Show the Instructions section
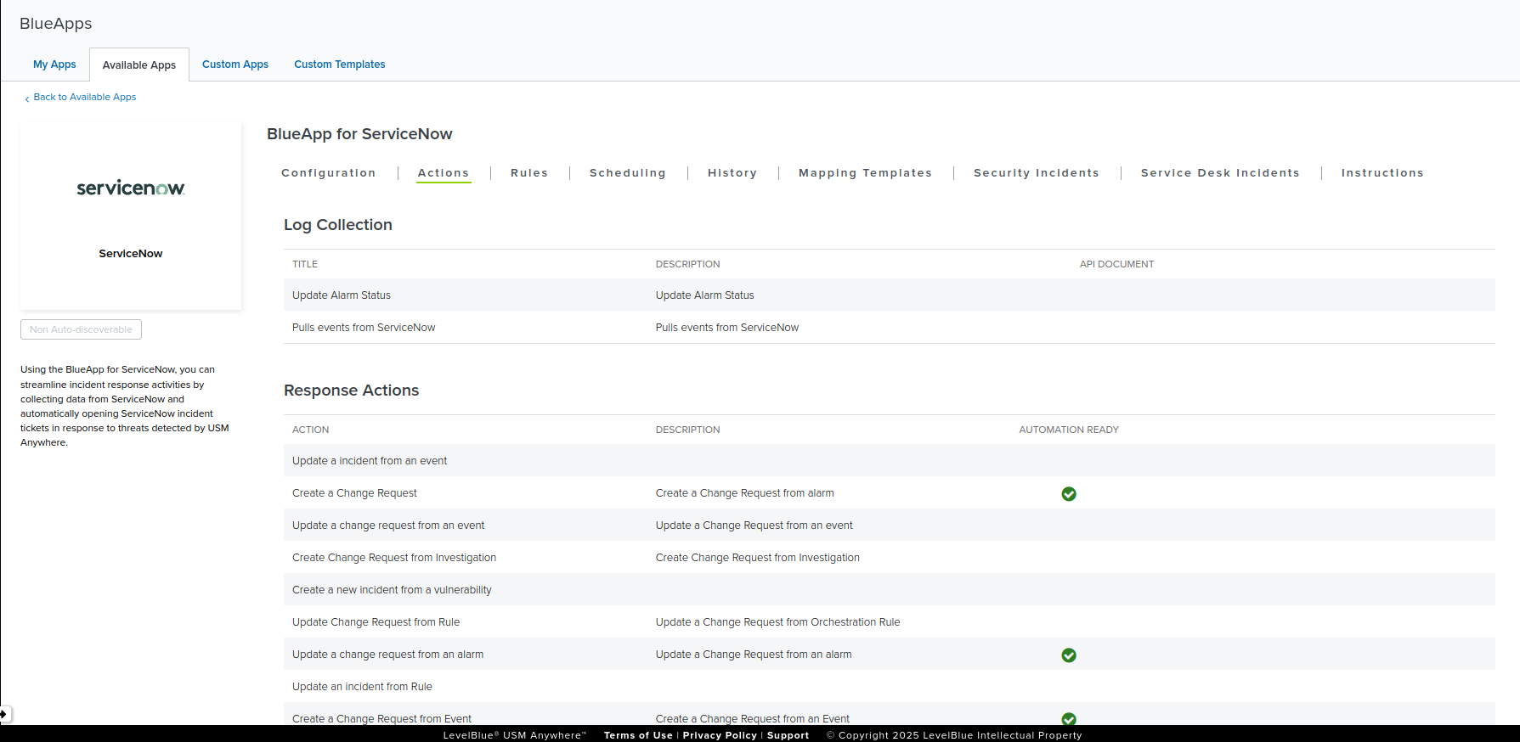 coord(1382,173)
